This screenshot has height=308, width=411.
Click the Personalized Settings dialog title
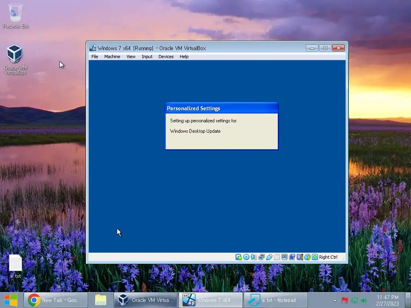click(x=193, y=108)
